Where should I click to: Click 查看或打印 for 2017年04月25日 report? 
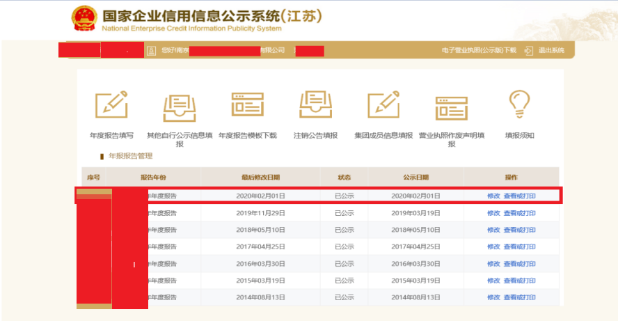pos(519,246)
